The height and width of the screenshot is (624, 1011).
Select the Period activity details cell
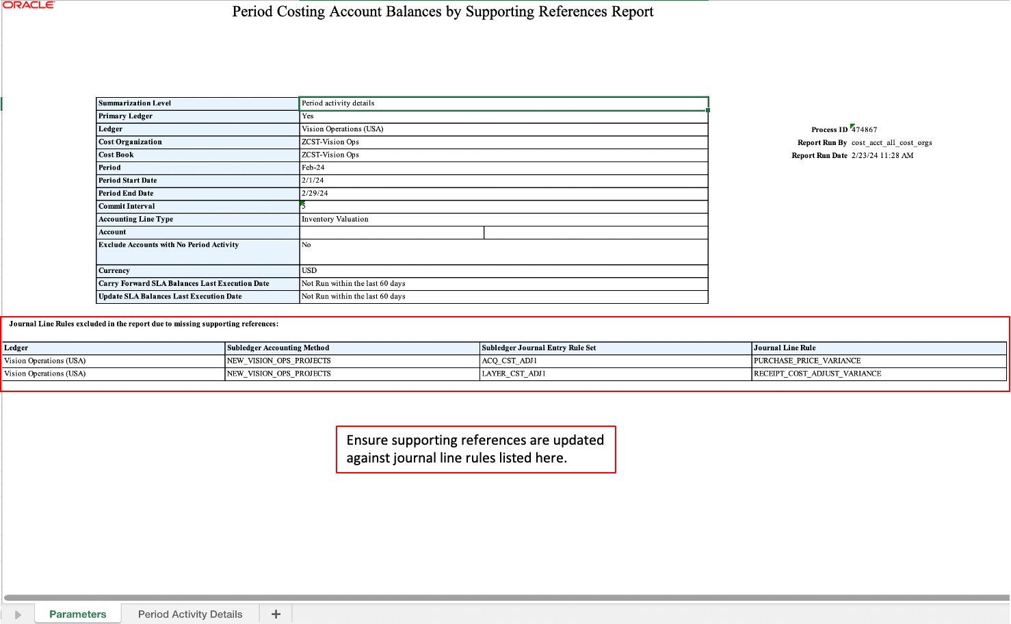tap(503, 103)
